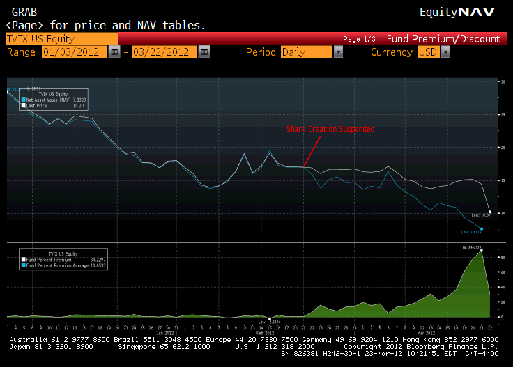Click the 01/03/2012 start date field
513x367 pixels.
click(74, 52)
